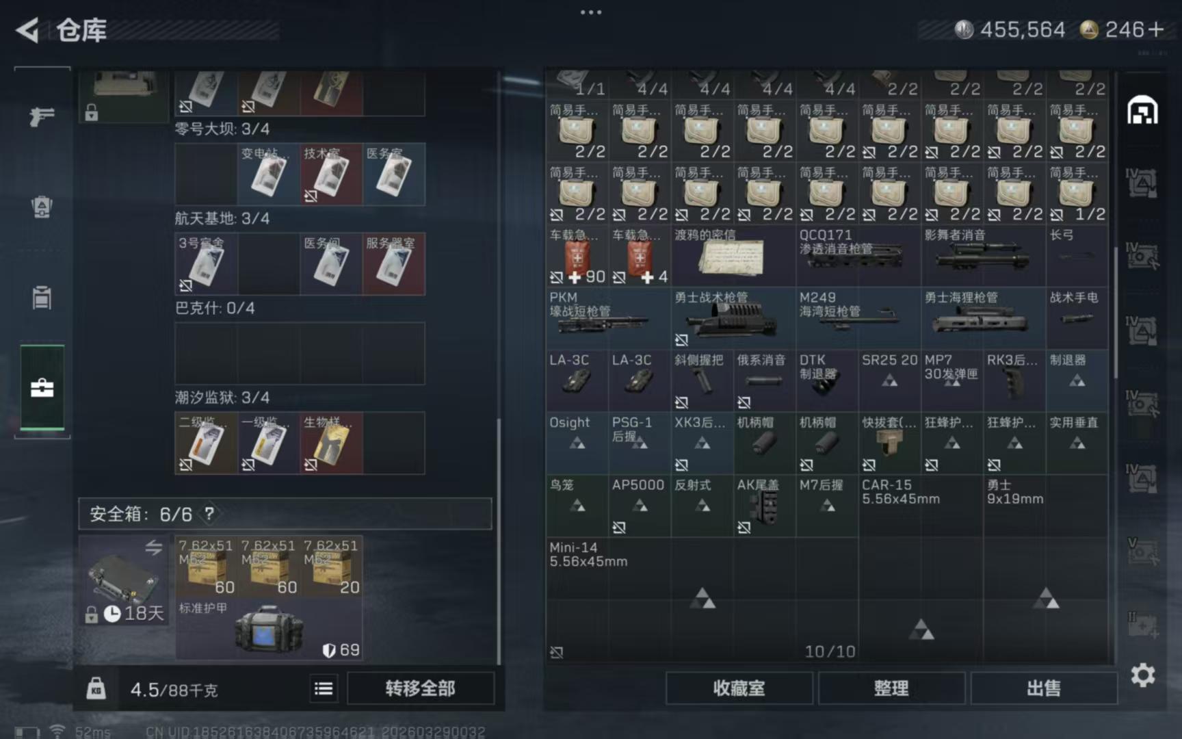Select the briefcase storage sidebar icon

(x=42, y=388)
